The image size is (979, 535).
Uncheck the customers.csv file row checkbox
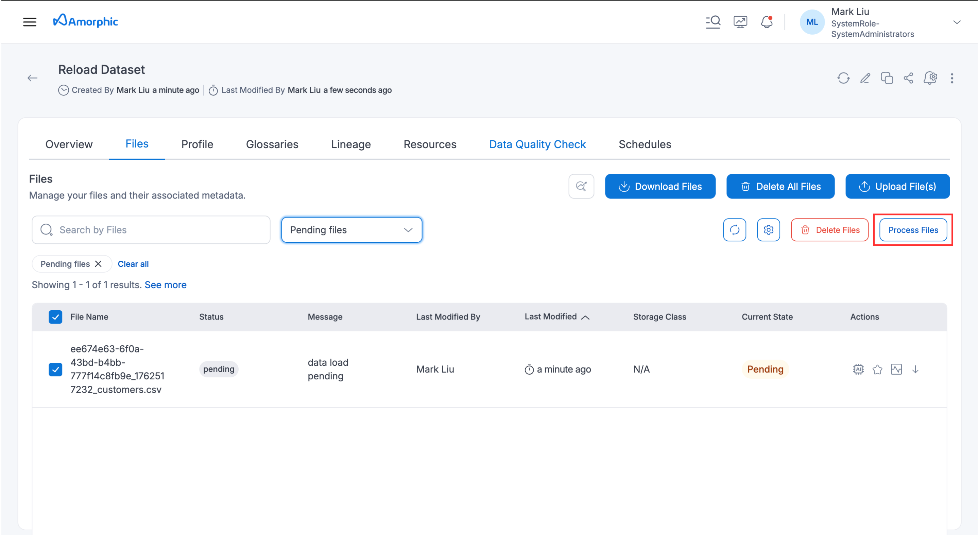pyautogui.click(x=55, y=369)
